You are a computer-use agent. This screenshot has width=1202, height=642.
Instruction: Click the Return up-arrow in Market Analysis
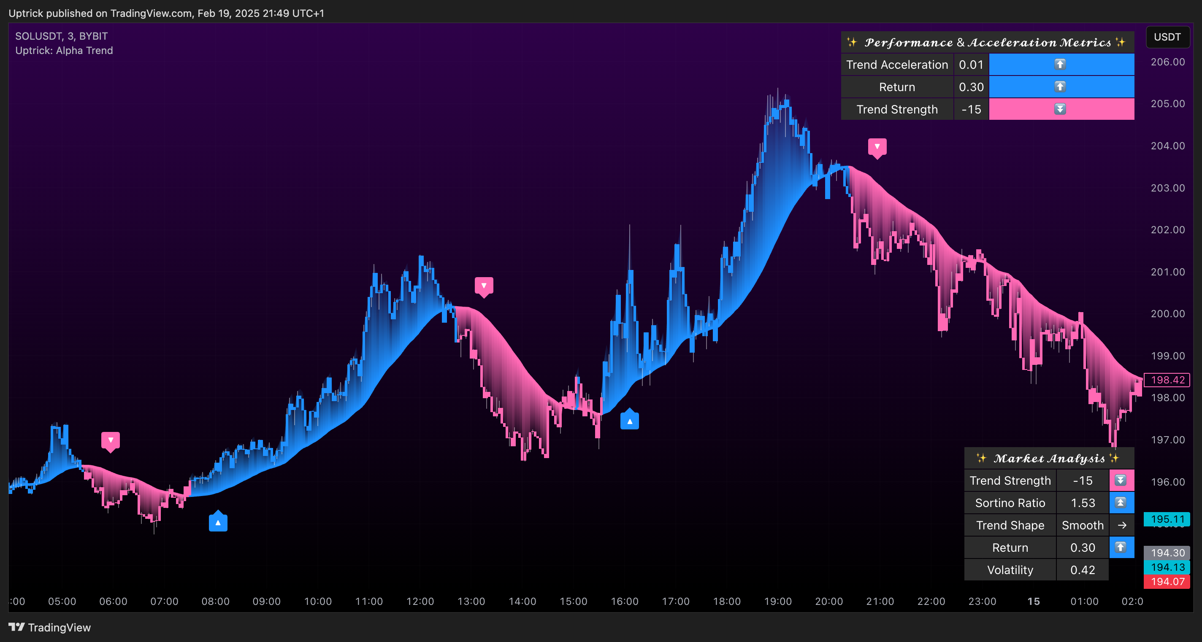click(1121, 548)
